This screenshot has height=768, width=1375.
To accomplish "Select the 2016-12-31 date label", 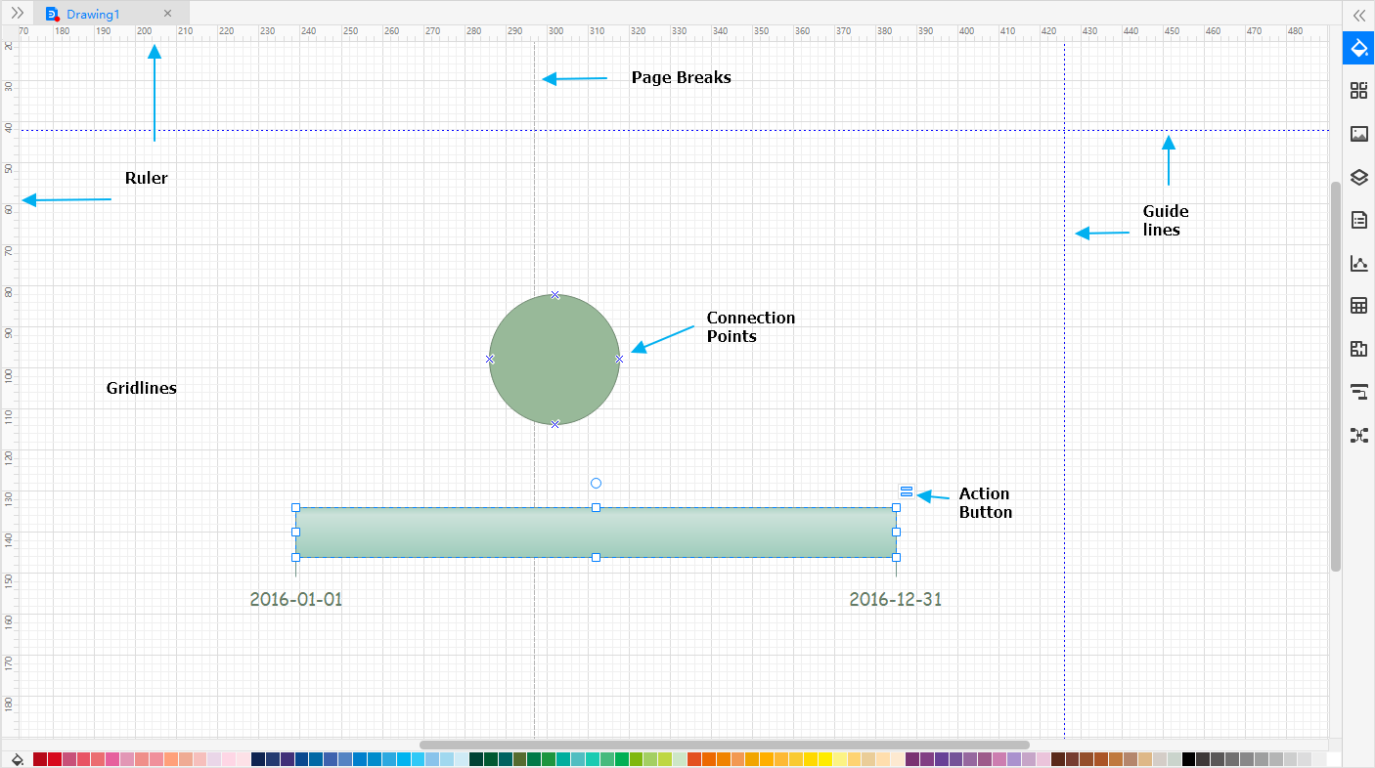I will [x=896, y=599].
